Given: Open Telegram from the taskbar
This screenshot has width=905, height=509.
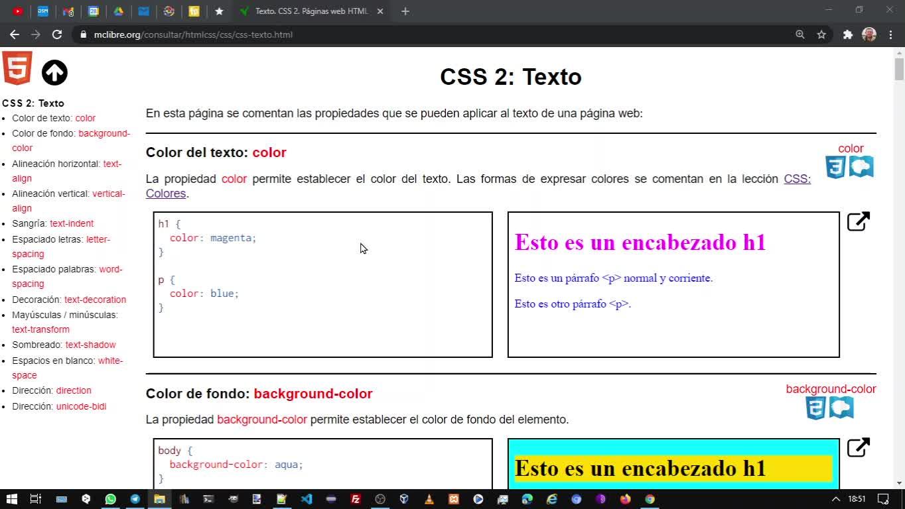Looking at the screenshot, I should [x=135, y=499].
